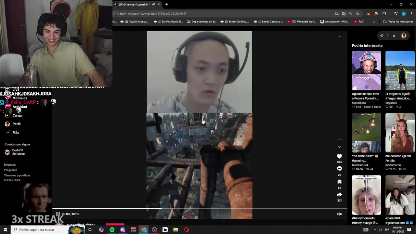
Task: Open the #paratiiiiiii greenscreen video thumbnail
Action: point(400,195)
